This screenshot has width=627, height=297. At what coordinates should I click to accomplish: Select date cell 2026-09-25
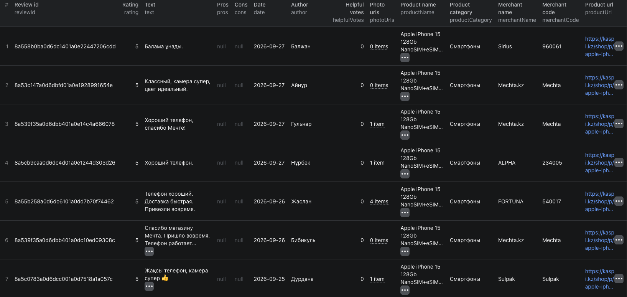click(269, 279)
